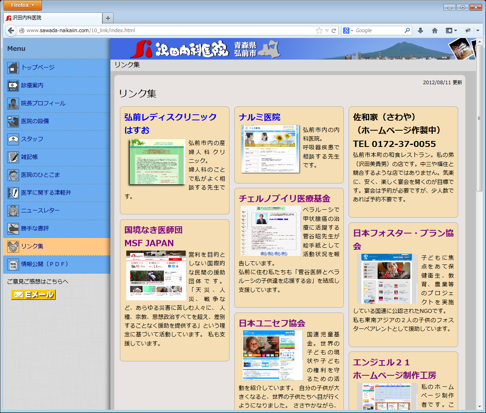Click the チェルノブイリ医療基金 site thumbnail
Image resolution: width=486 pixels, height=413 pixels.
coord(270,231)
